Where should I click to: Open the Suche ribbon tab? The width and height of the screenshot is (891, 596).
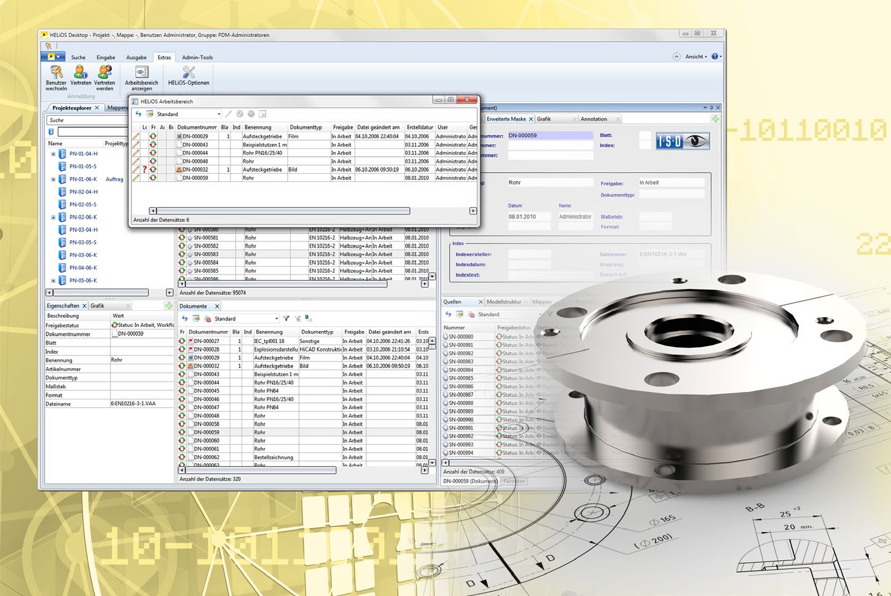pos(78,58)
